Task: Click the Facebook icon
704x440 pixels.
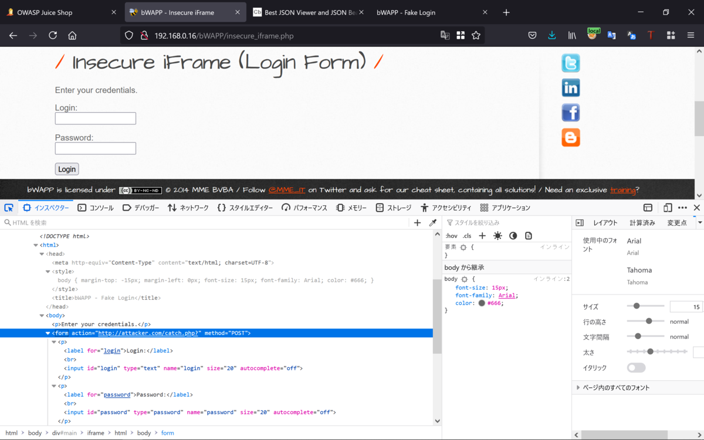Action: [571, 113]
